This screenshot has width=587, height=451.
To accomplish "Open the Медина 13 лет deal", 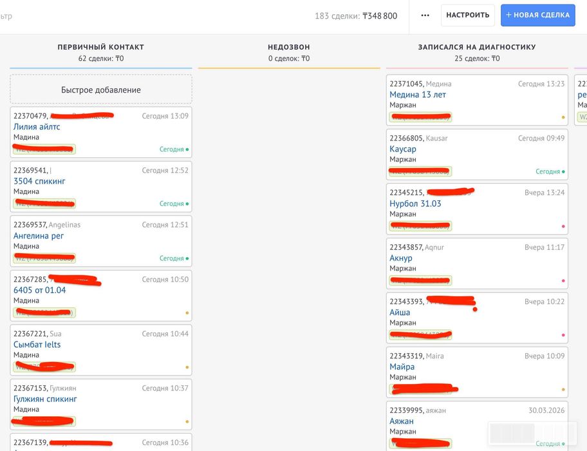I will click(418, 95).
